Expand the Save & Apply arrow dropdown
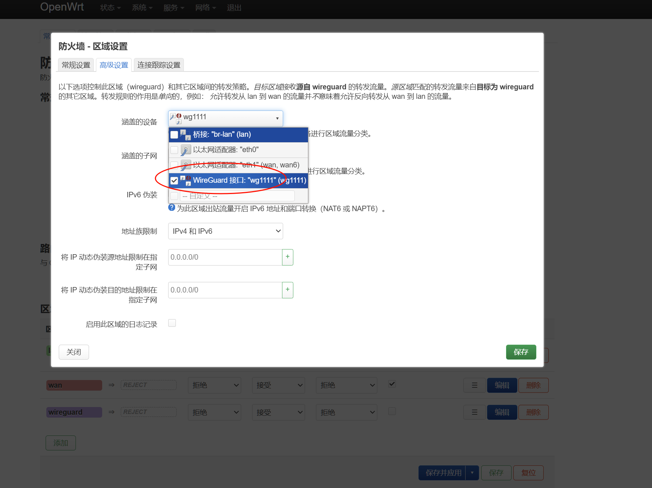This screenshot has width=652, height=488. point(472,473)
